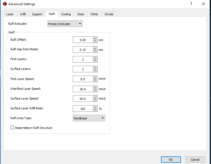Select the Raft tab
Image resolution: width=211 pixels, height=164 pixels.
(x=52, y=14)
